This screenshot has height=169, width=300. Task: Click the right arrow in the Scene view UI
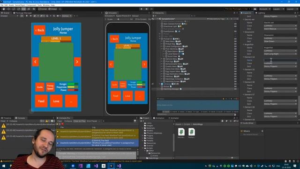tap(77, 61)
